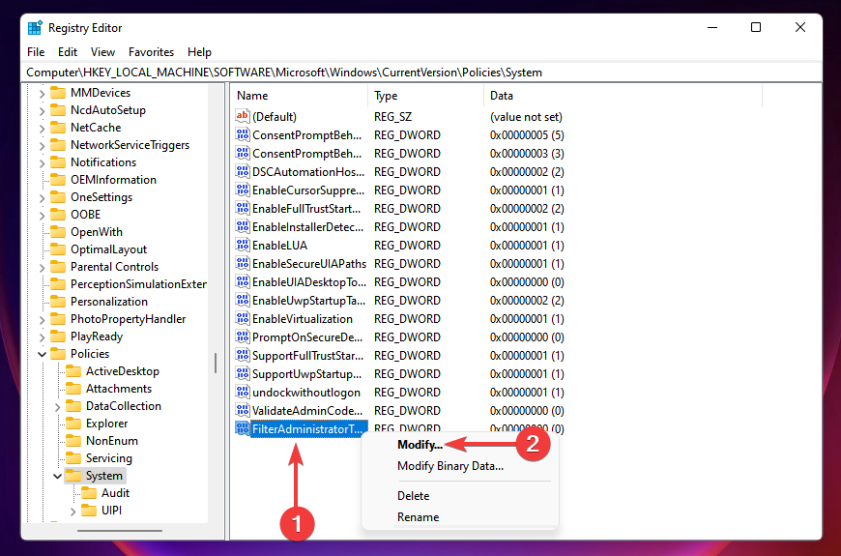Click the OOBE folder icon

(58, 214)
